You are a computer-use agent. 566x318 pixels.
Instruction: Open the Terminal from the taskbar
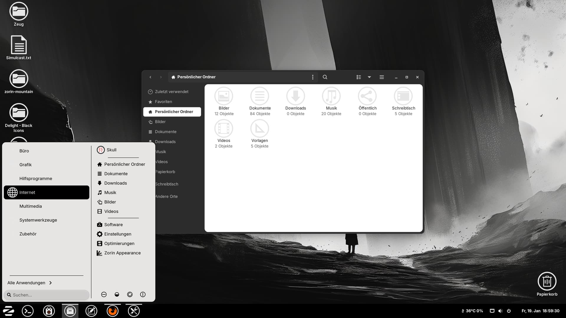(28, 311)
